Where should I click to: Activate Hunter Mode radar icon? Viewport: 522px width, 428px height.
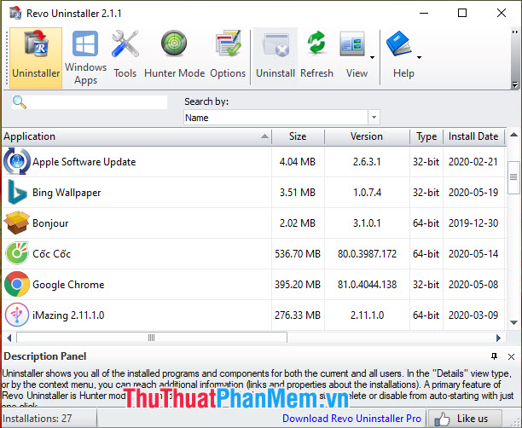174,43
